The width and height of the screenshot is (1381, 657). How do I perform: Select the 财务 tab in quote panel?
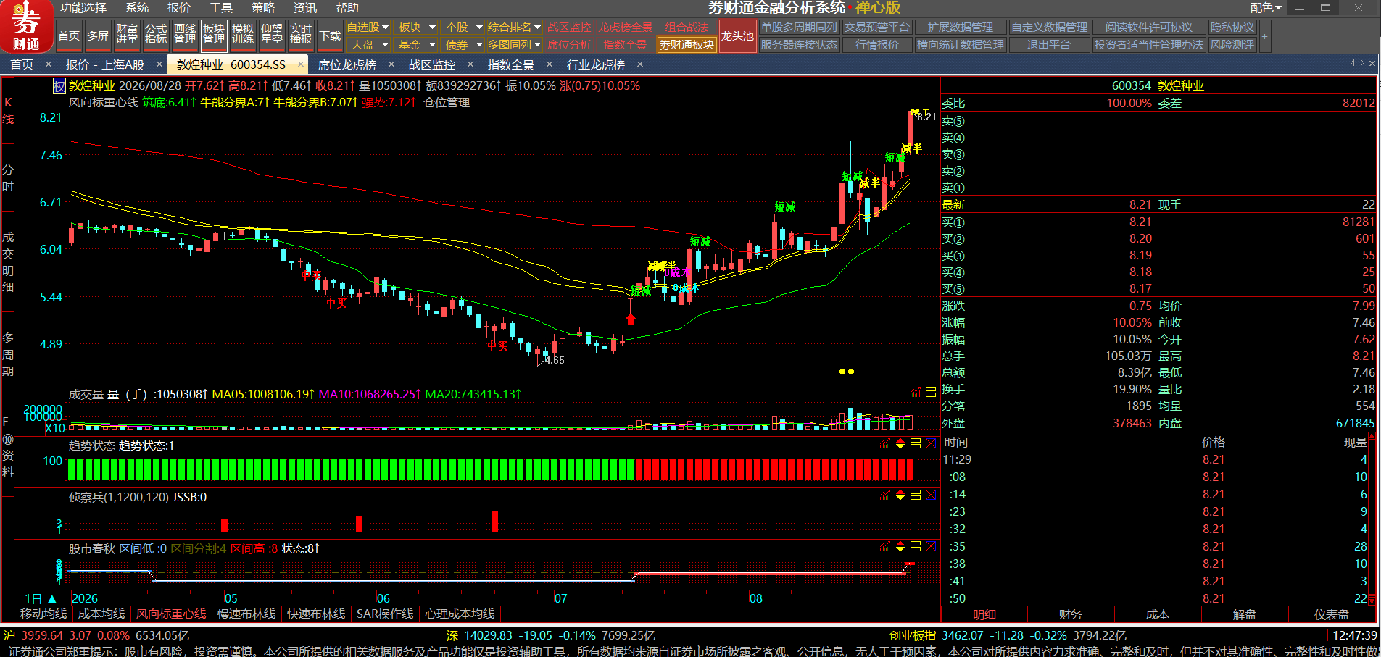click(x=1071, y=615)
